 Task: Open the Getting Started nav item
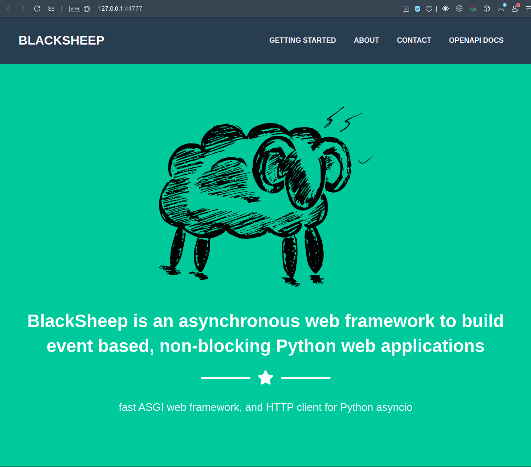302,40
